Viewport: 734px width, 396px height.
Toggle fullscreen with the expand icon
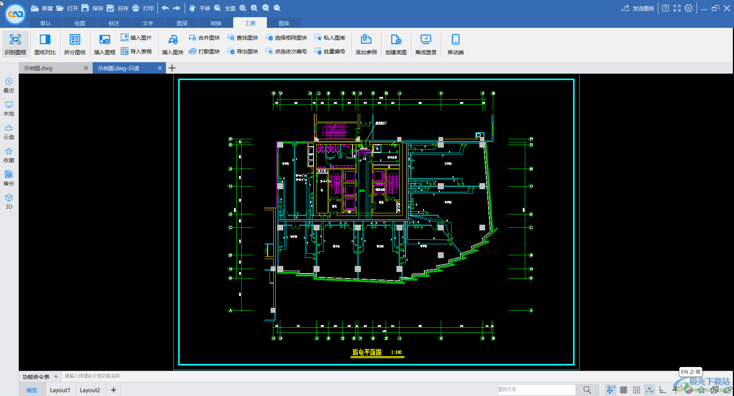(677, 8)
